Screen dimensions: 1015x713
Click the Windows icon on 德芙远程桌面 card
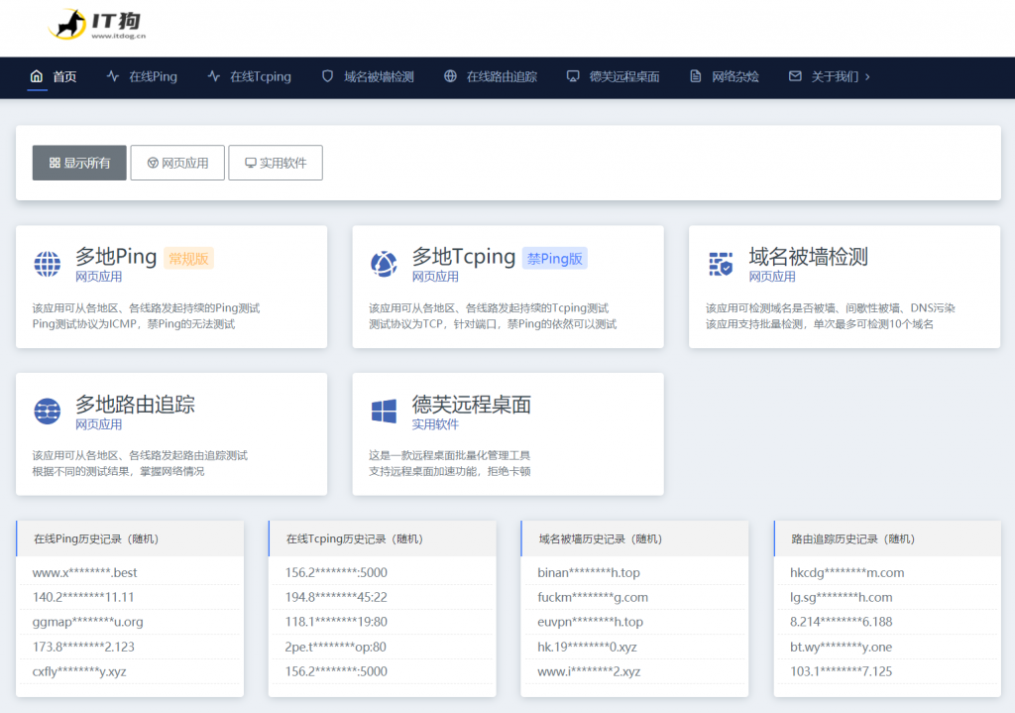(384, 412)
